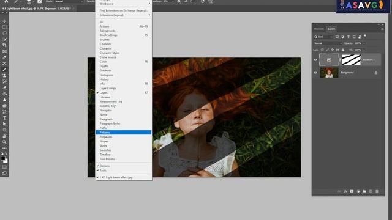This screenshot has width=392, height=220.
Task: Choose Brush Settings in Window menu
Action: (x=124, y=35)
